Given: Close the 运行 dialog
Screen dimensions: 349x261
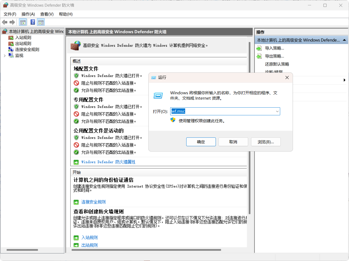Looking at the screenshot, I should coord(287,78).
